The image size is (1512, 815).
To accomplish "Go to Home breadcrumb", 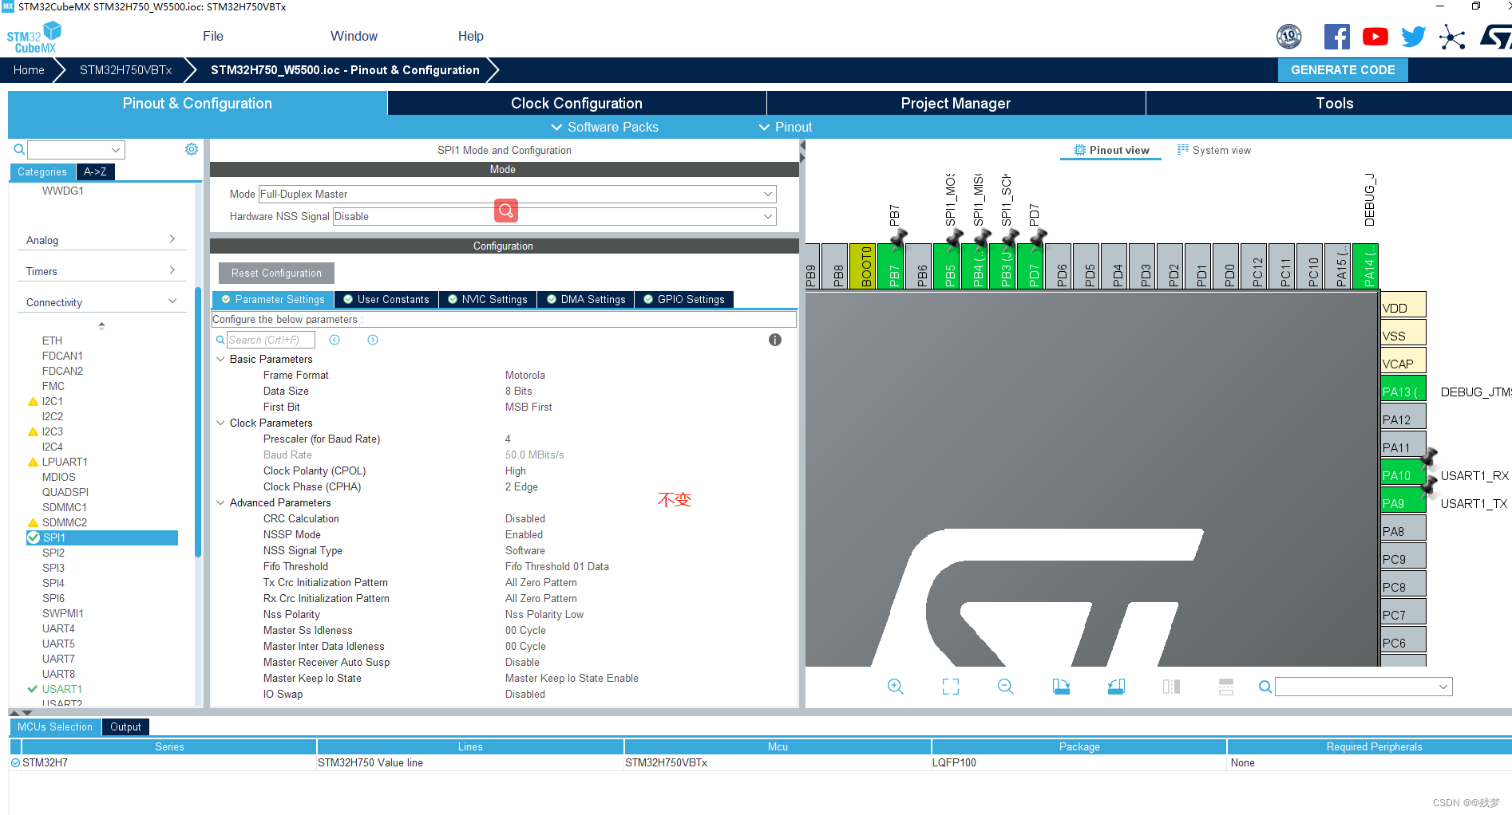I will click(x=29, y=69).
